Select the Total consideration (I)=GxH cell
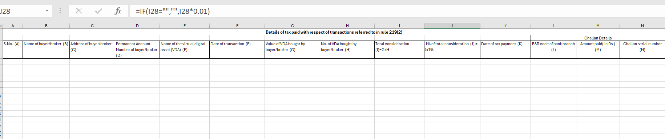Screen dimensions: 665x139 [399, 50]
